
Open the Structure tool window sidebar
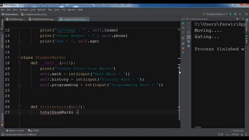[x=2, y=41]
